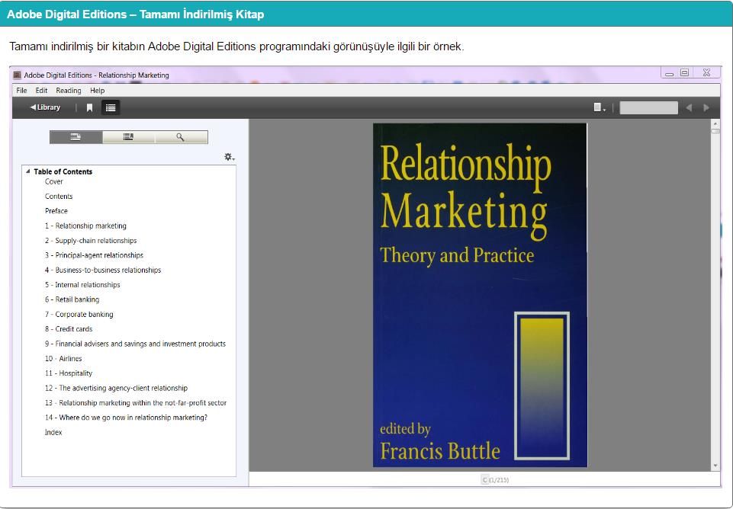Jump to Index entry
The image size is (733, 509).
click(53, 432)
